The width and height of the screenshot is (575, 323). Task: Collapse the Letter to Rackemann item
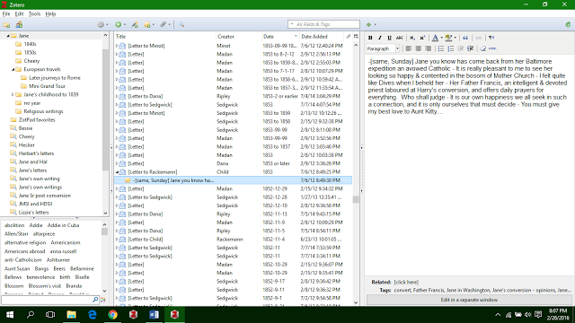[x=117, y=172]
